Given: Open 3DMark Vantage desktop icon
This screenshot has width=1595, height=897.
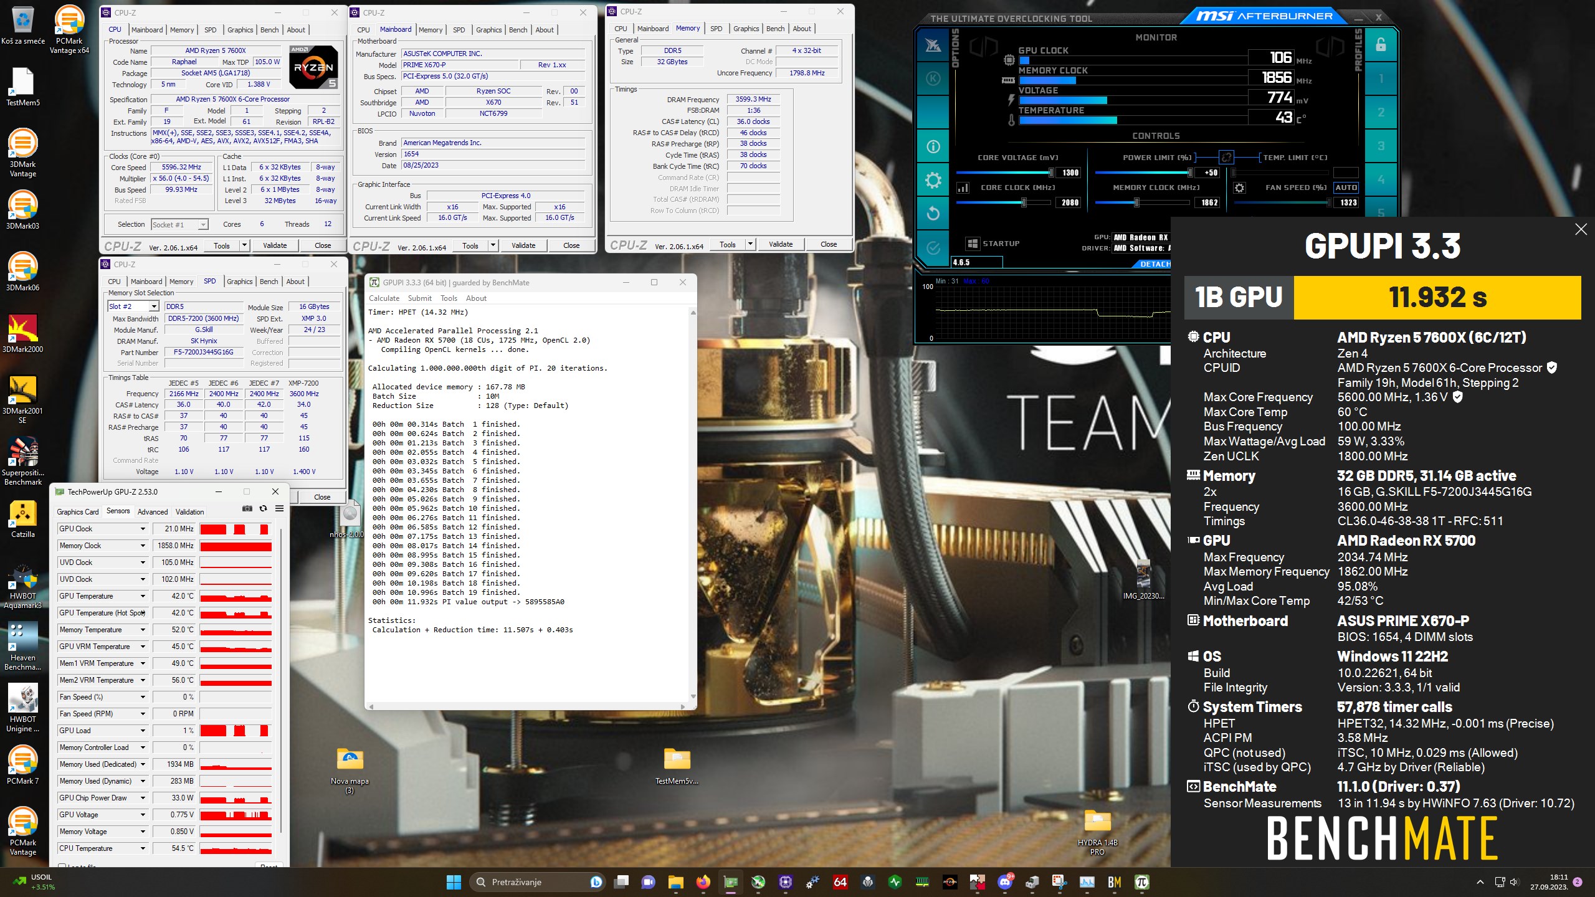Looking at the screenshot, I should (23, 153).
